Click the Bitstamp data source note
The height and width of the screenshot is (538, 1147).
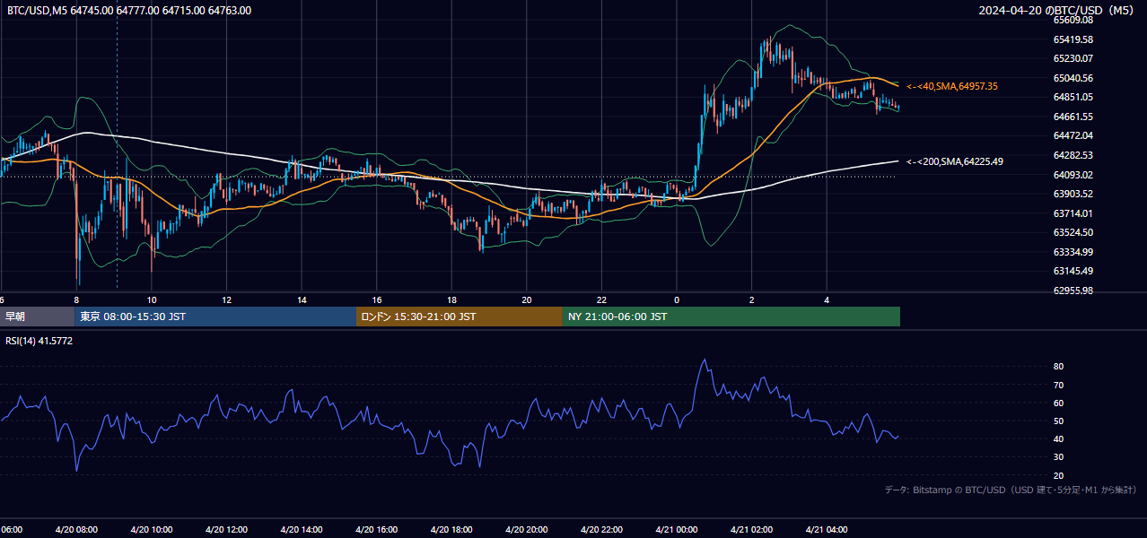pyautogui.click(x=1011, y=490)
